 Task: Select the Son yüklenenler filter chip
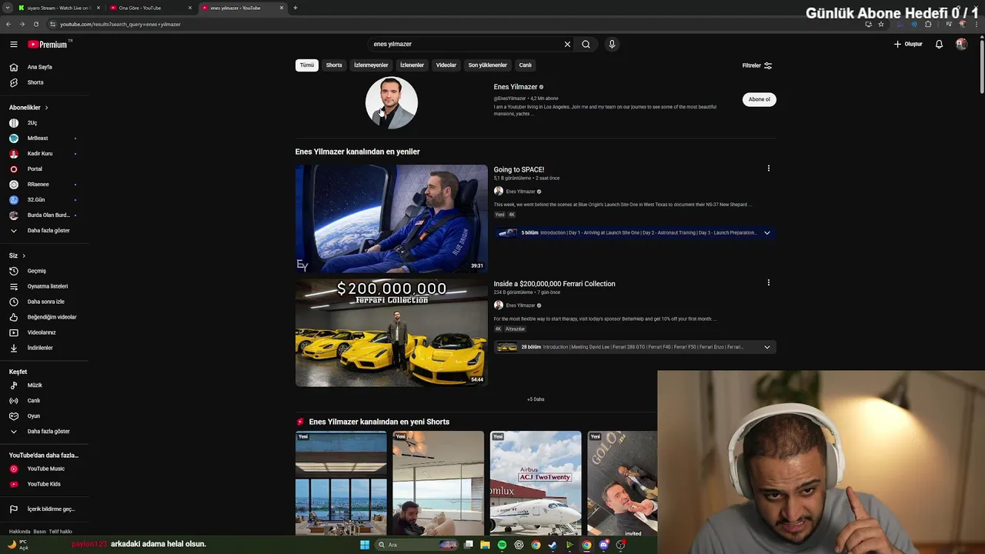tap(488, 65)
